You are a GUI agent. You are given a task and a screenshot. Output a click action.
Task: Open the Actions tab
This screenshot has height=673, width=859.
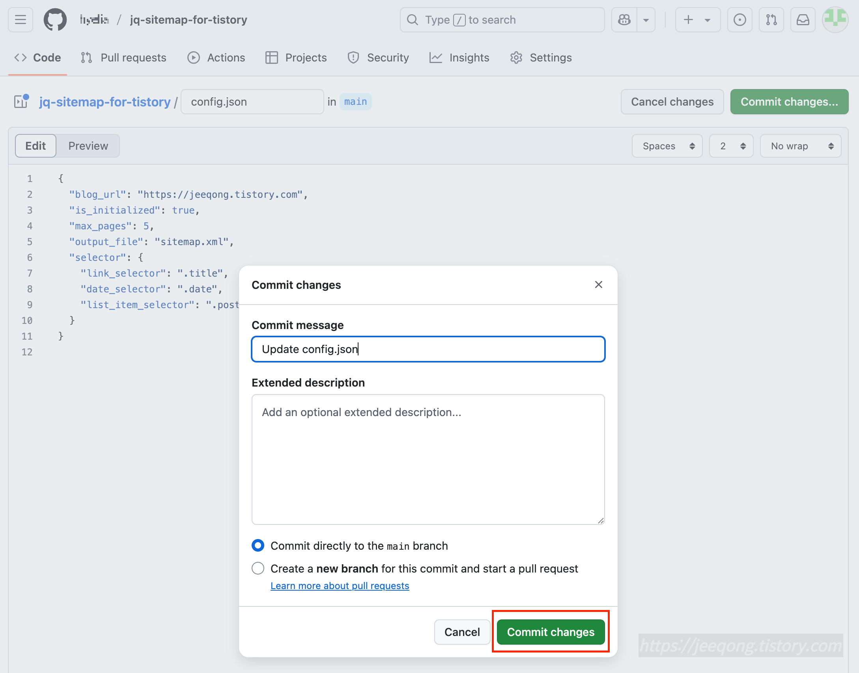tap(216, 58)
